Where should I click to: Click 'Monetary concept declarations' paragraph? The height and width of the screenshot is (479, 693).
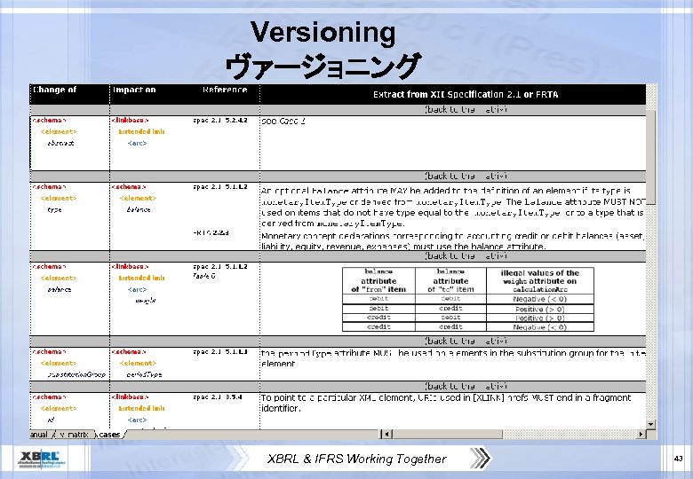pos(453,240)
